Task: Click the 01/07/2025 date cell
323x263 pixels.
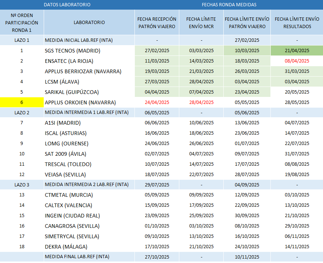Action: [247, 144]
